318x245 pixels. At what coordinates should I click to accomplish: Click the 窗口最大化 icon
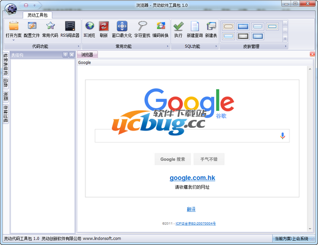click(x=122, y=26)
